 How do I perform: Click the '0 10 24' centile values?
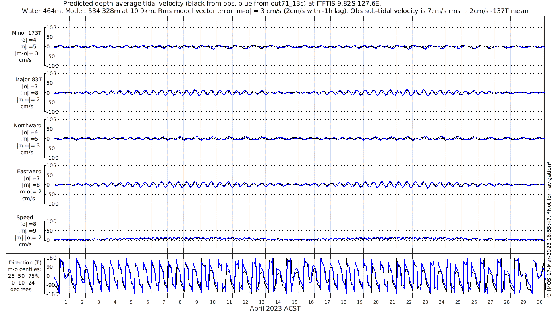coord(23,283)
